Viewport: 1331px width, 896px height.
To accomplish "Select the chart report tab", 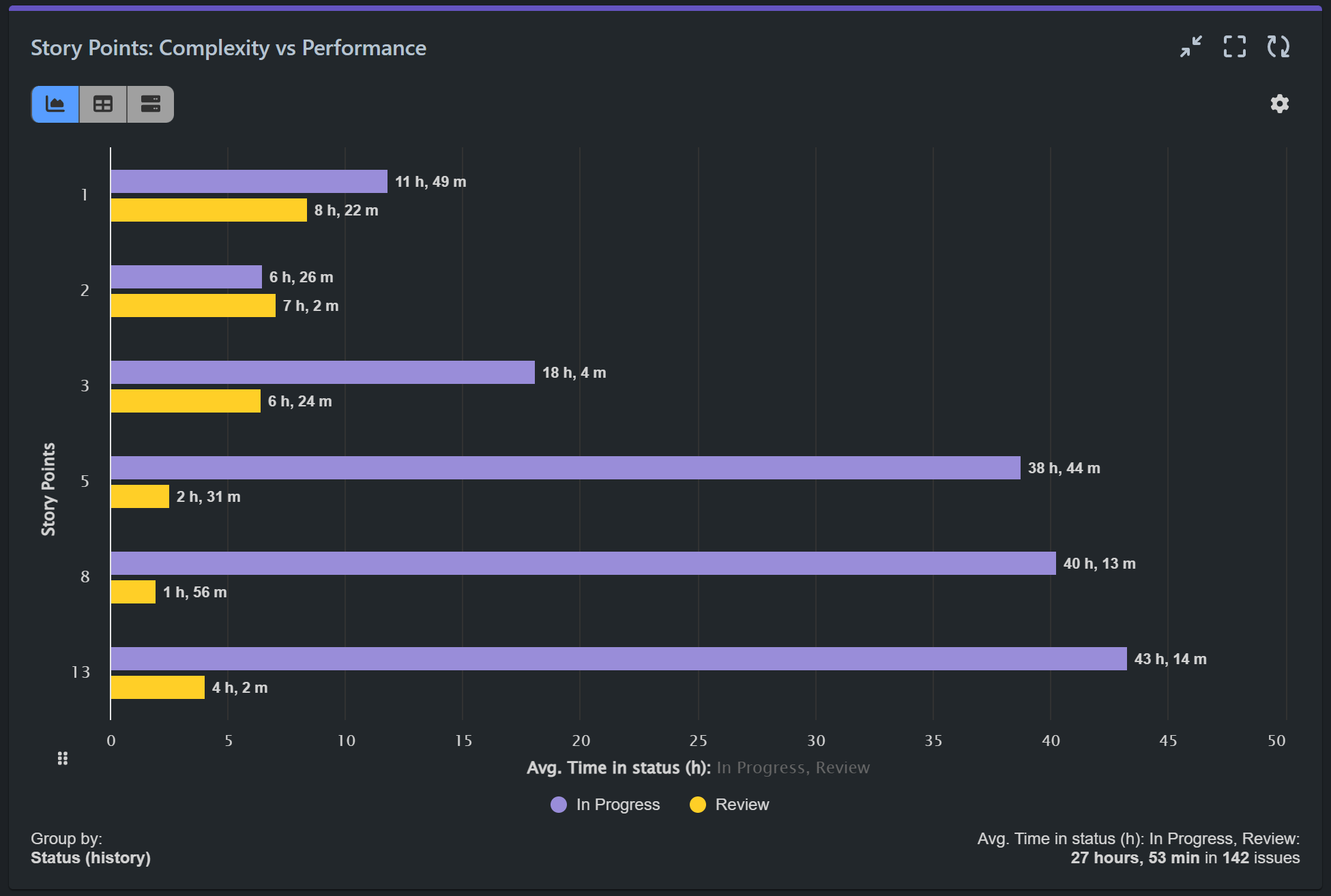I will point(55,104).
